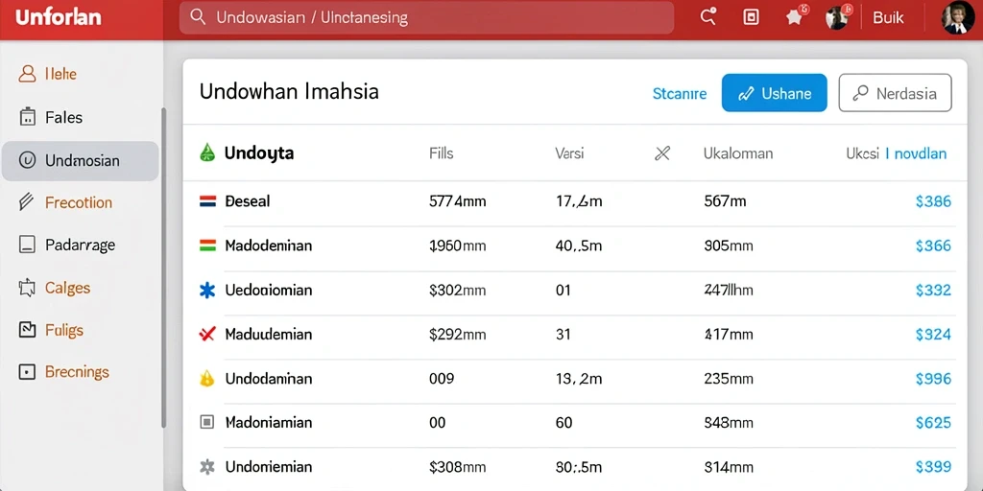Click the Unforlan logo
983x491 pixels.
click(58, 17)
